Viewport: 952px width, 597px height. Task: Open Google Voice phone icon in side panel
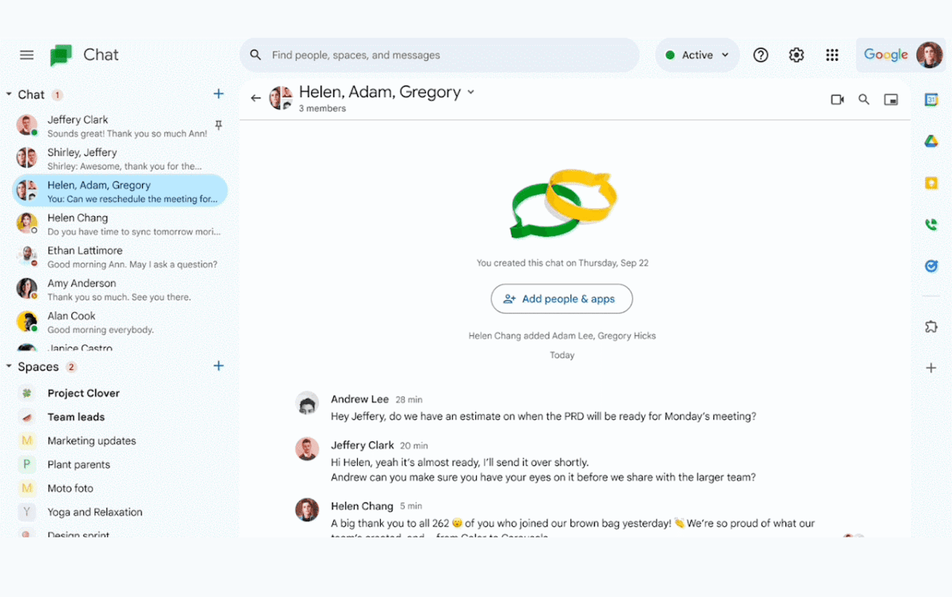click(931, 224)
